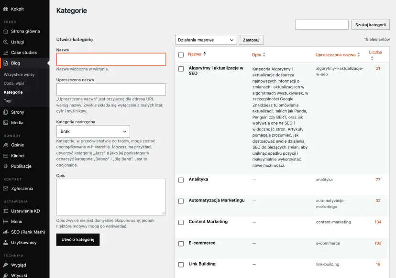Click the Użytkownicy user icon
Viewport: 396px width, 278px height.
(6, 243)
